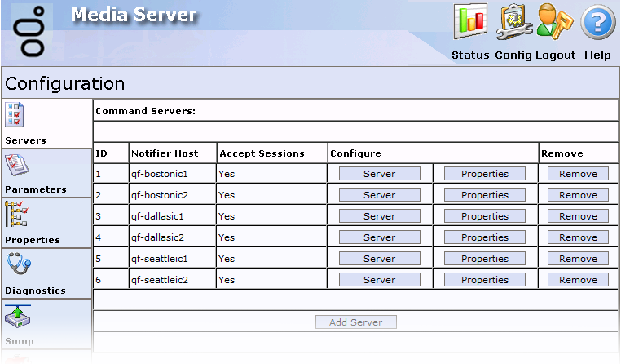This screenshot has width=621, height=364.
Task: Select the Servers sidebar icon
Action: point(16,117)
